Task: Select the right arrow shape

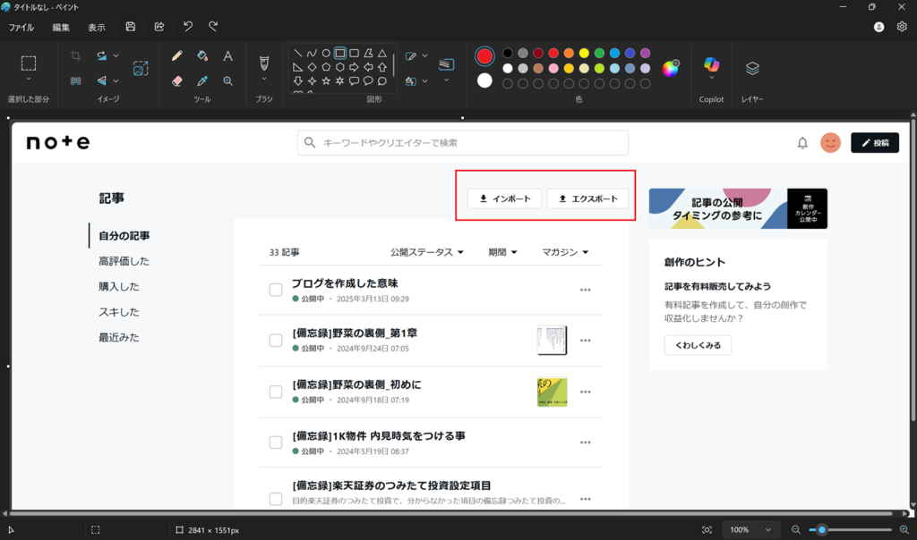Action: tap(354, 67)
